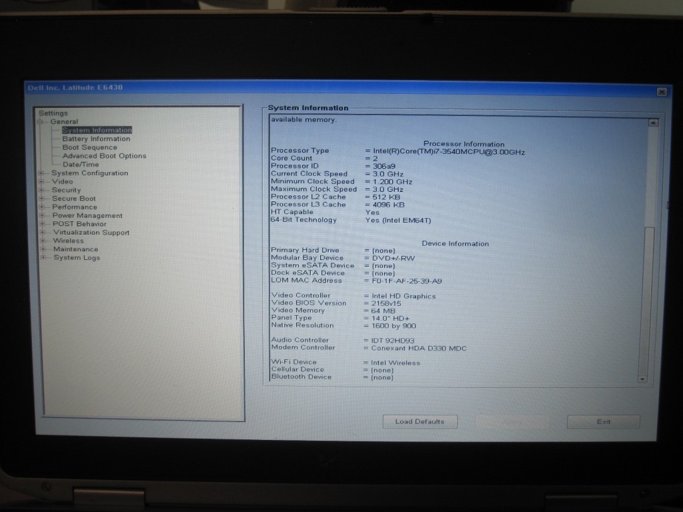Screen dimensions: 683x512
Task: Click the Minimum Clock Speed value 1.200 GHz
Action: click(392, 182)
